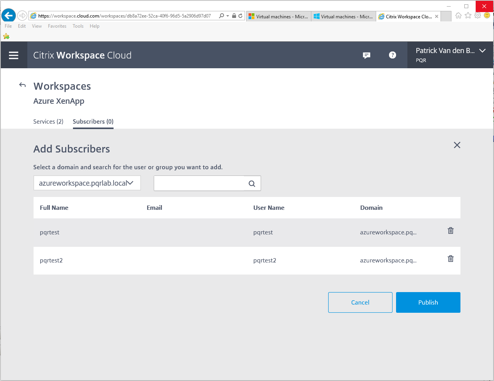This screenshot has width=494, height=381.
Task: Click the Full Name column header
Action: click(54, 207)
